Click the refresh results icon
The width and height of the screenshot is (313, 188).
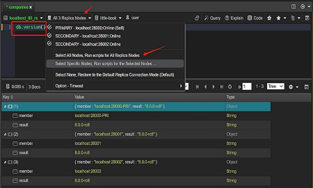coord(230,86)
